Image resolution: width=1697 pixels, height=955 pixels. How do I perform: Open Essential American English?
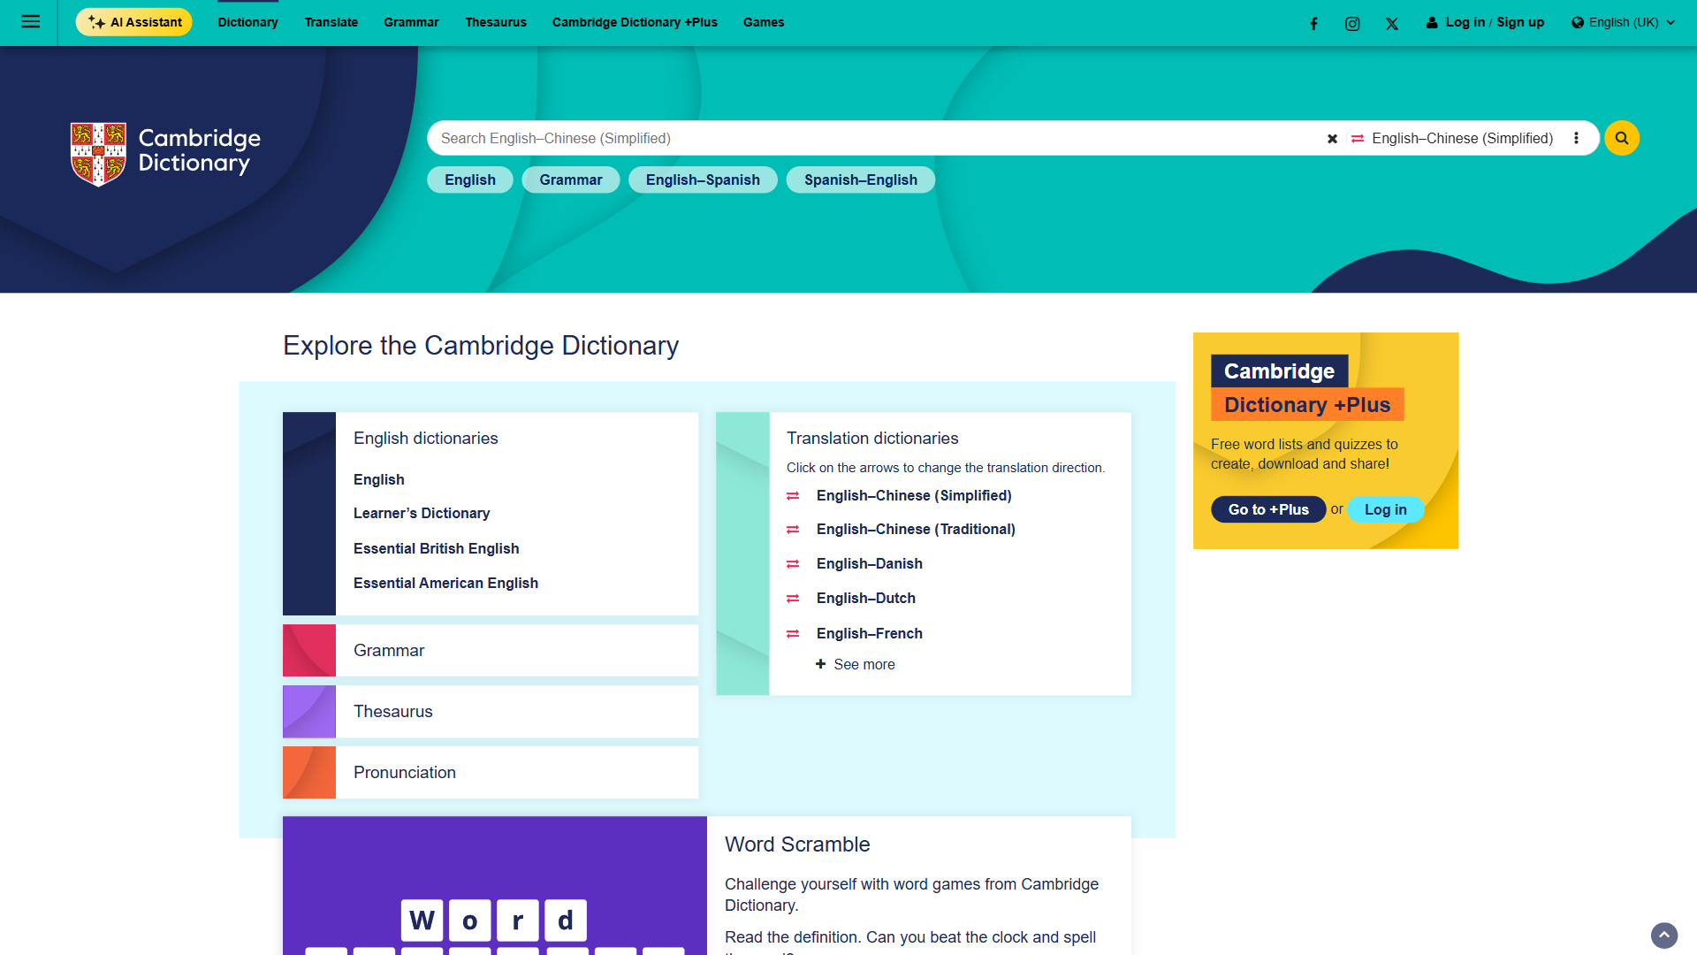click(x=445, y=583)
